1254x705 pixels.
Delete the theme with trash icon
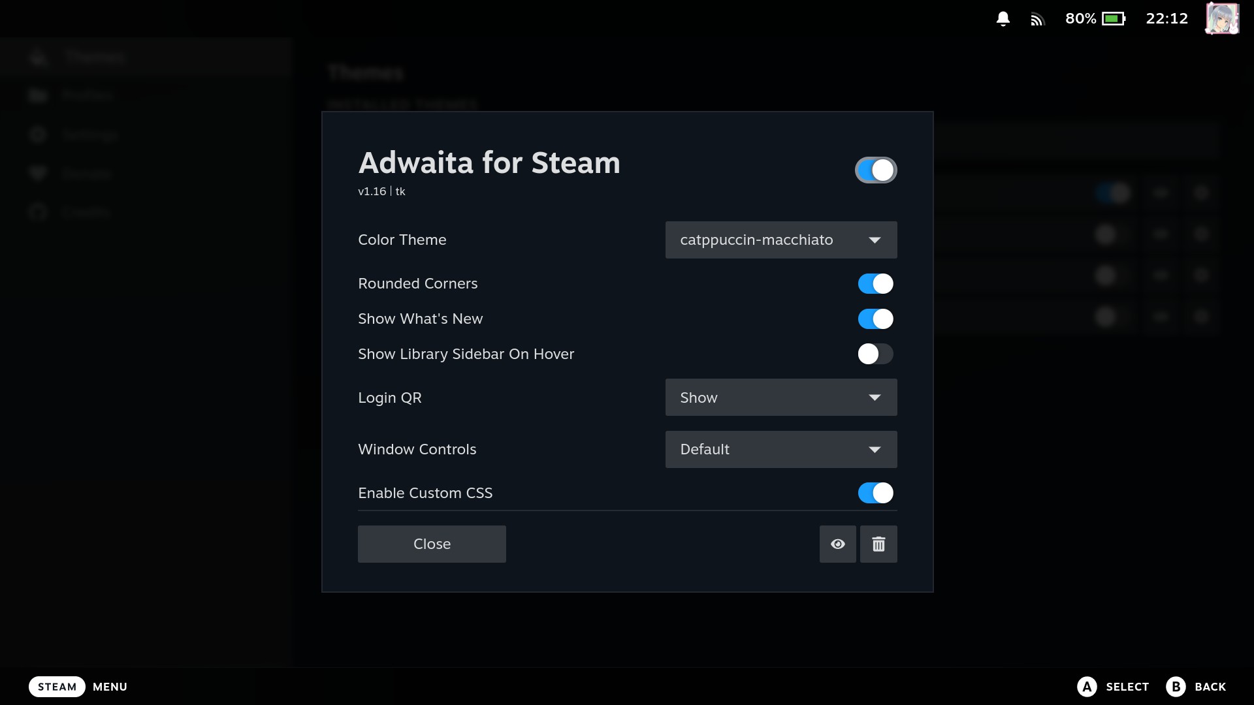[x=878, y=544]
